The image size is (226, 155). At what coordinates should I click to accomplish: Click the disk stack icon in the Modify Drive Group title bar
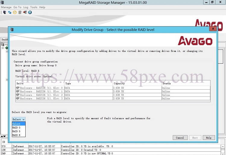(x=12, y=30)
